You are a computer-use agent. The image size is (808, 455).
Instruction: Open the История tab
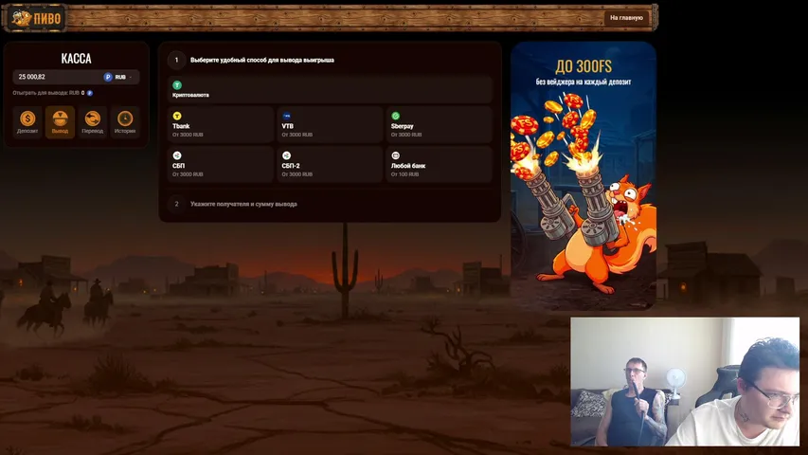[125, 122]
